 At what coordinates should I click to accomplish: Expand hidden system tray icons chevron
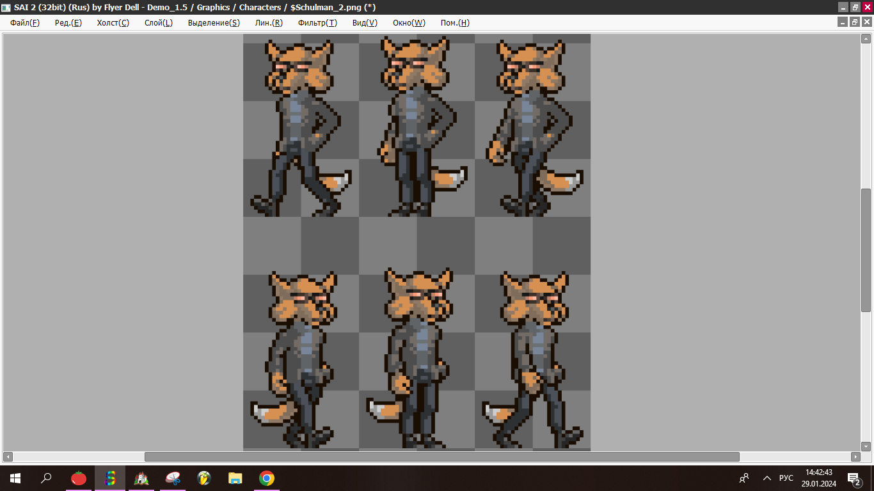pyautogui.click(x=767, y=478)
